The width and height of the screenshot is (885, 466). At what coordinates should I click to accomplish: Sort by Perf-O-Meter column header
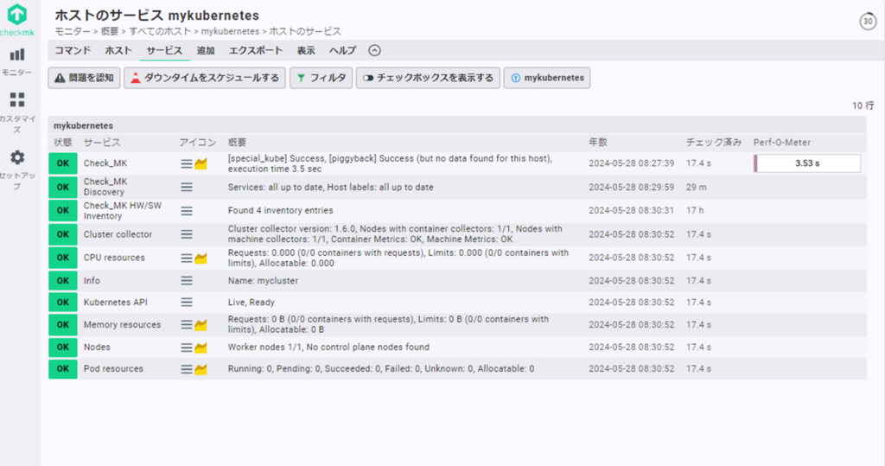(781, 143)
